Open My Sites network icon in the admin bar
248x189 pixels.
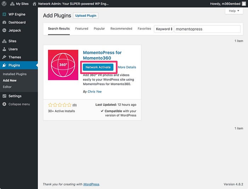12,4
